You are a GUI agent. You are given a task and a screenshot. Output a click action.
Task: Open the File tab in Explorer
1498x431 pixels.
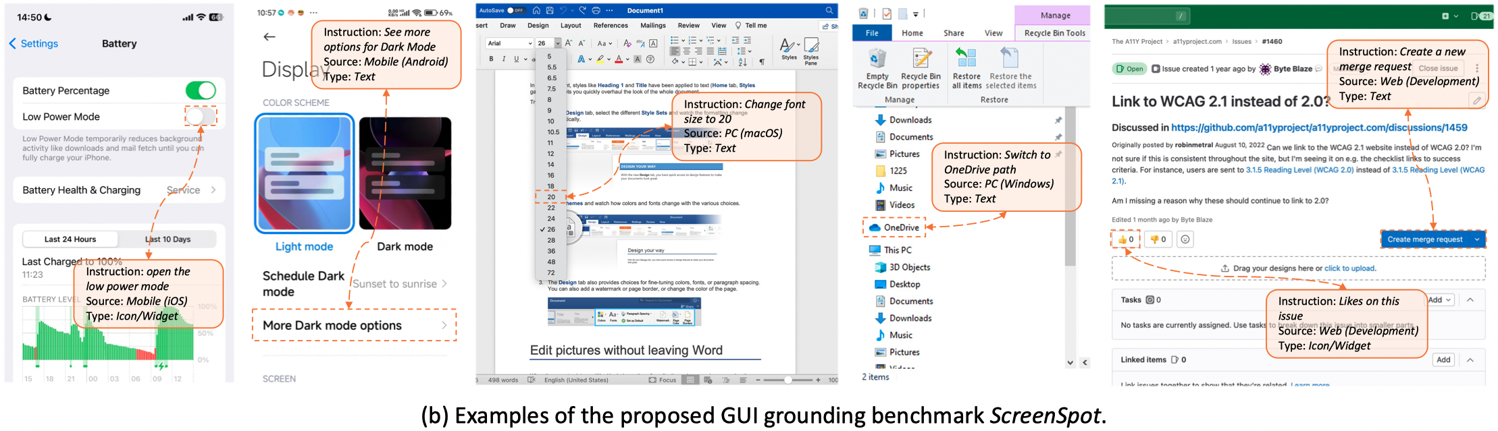point(872,32)
